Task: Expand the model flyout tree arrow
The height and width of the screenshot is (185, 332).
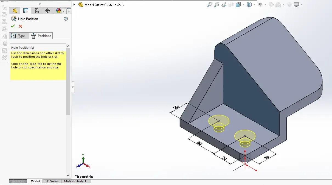Action: point(74,5)
